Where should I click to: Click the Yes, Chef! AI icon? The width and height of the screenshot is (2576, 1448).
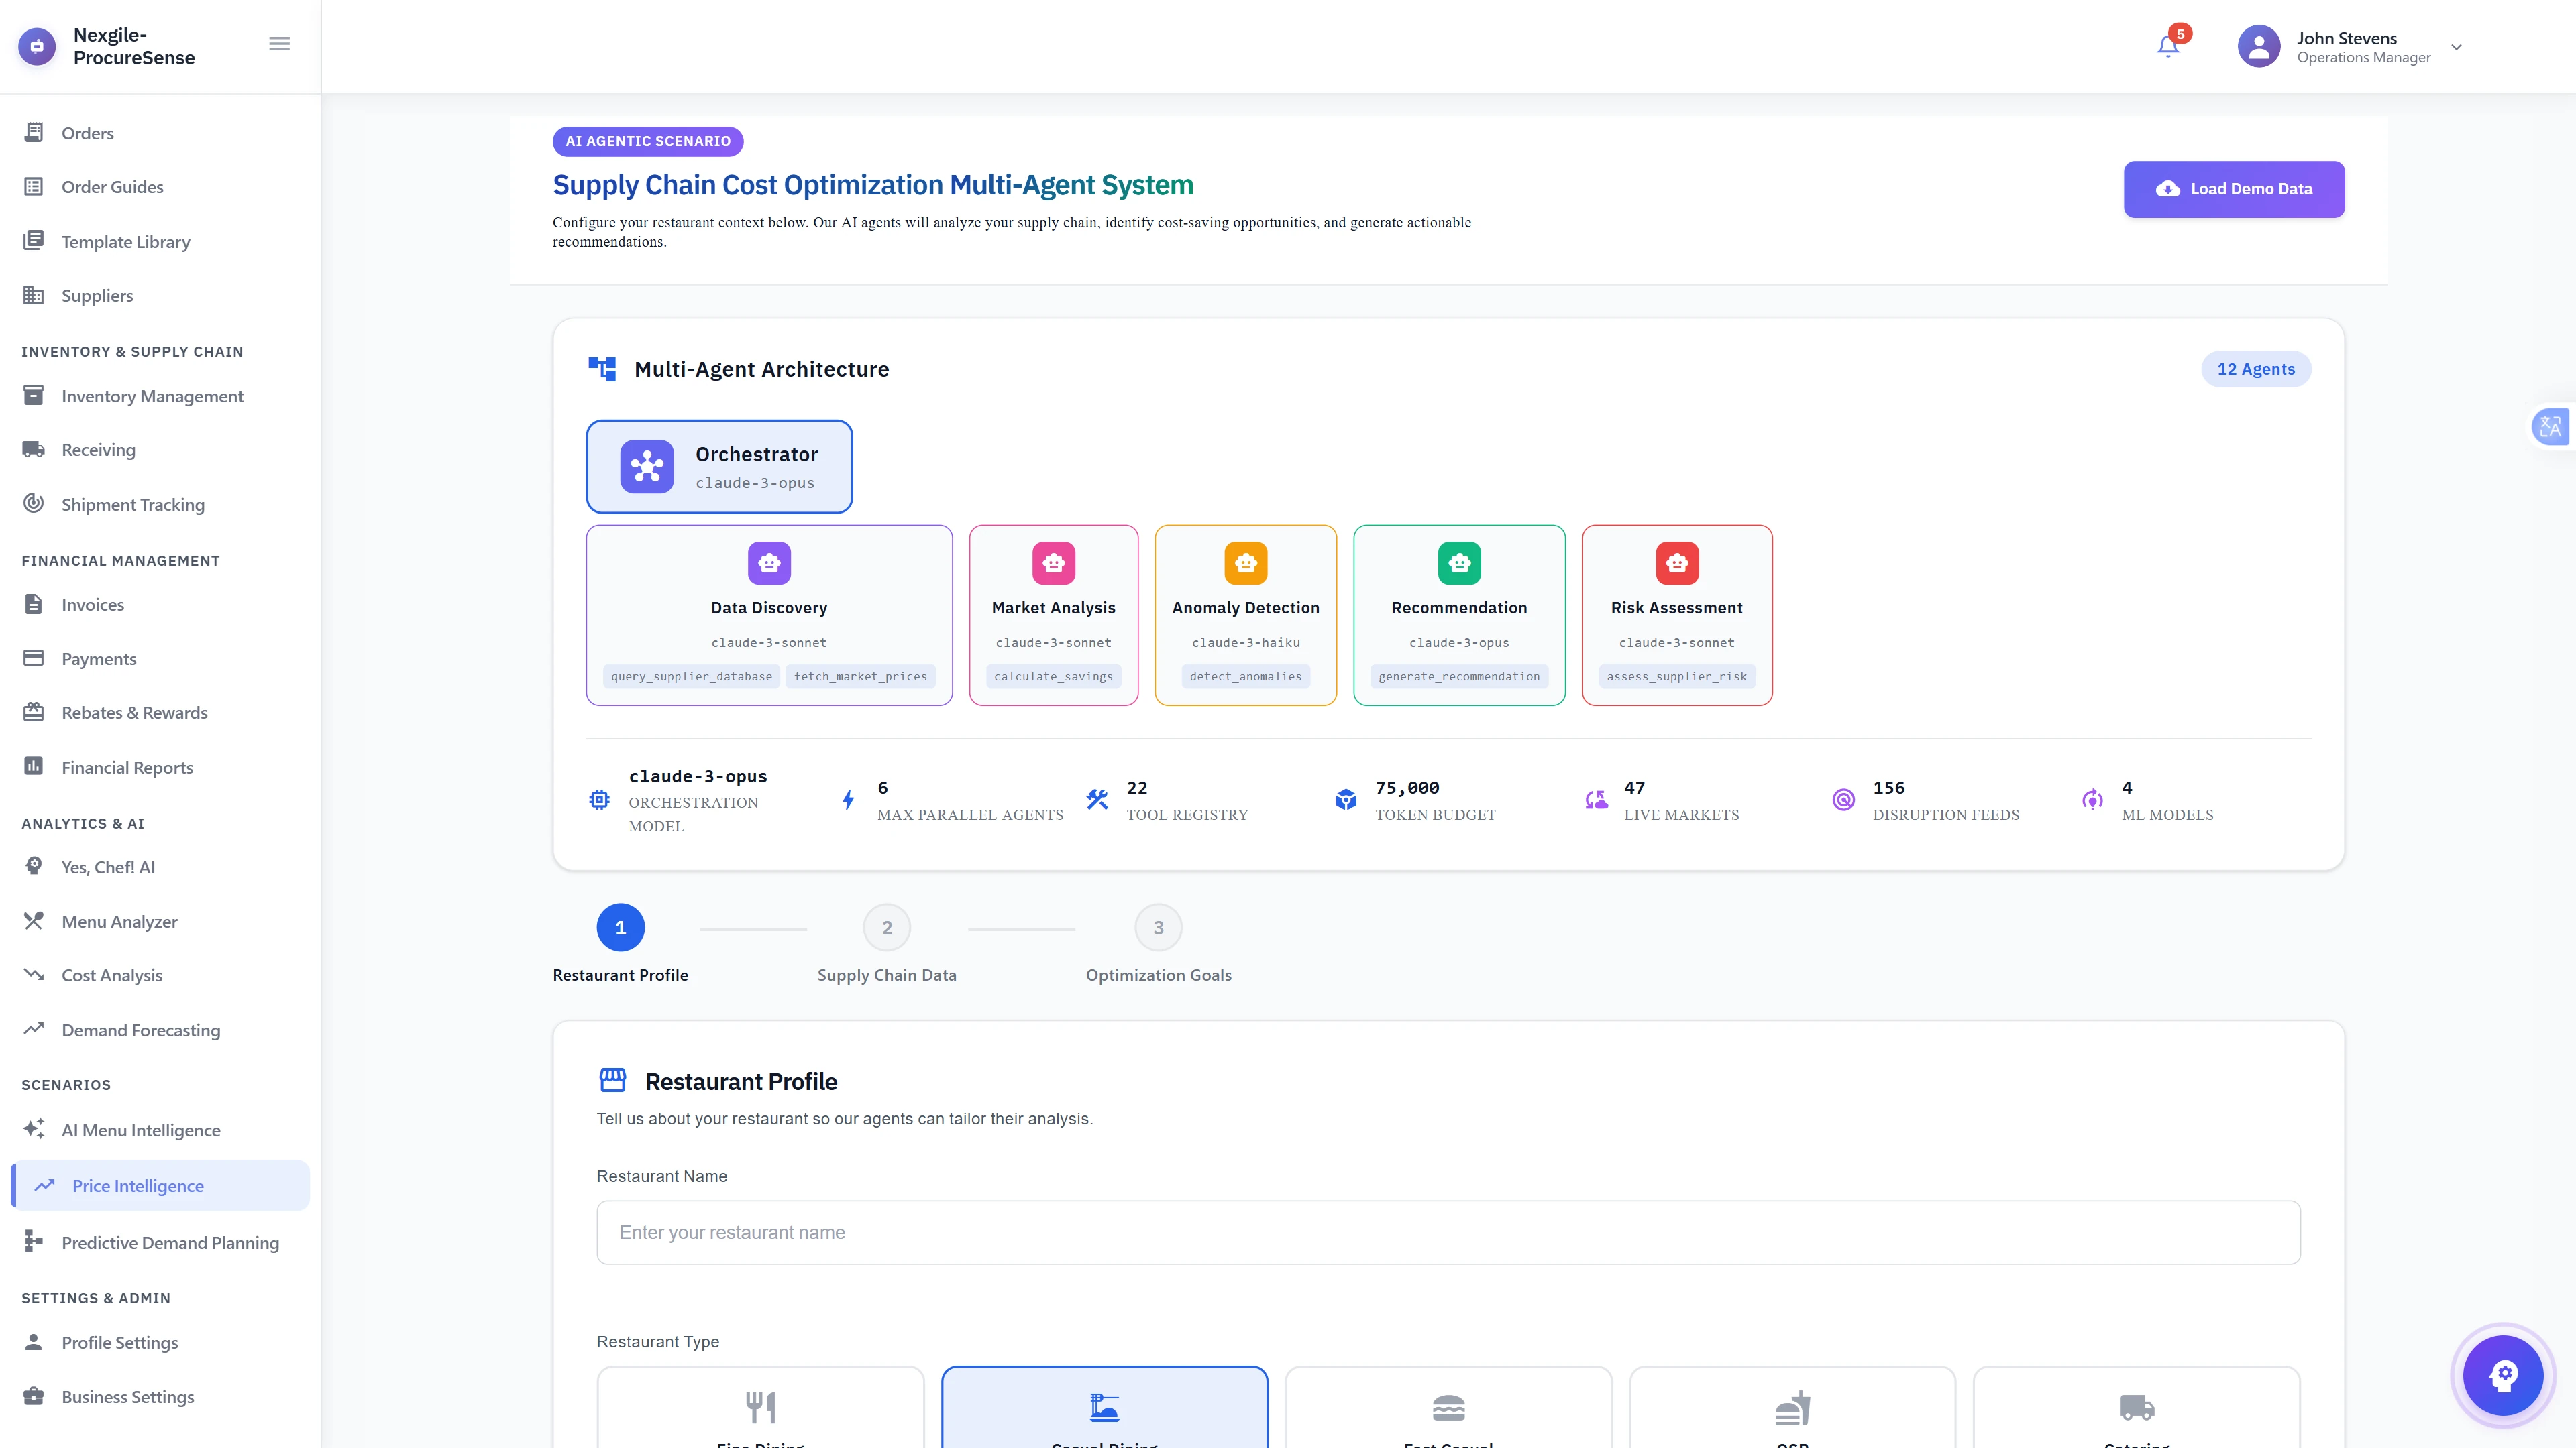[34, 866]
